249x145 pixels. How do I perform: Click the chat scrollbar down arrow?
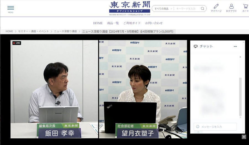click(x=240, y=117)
